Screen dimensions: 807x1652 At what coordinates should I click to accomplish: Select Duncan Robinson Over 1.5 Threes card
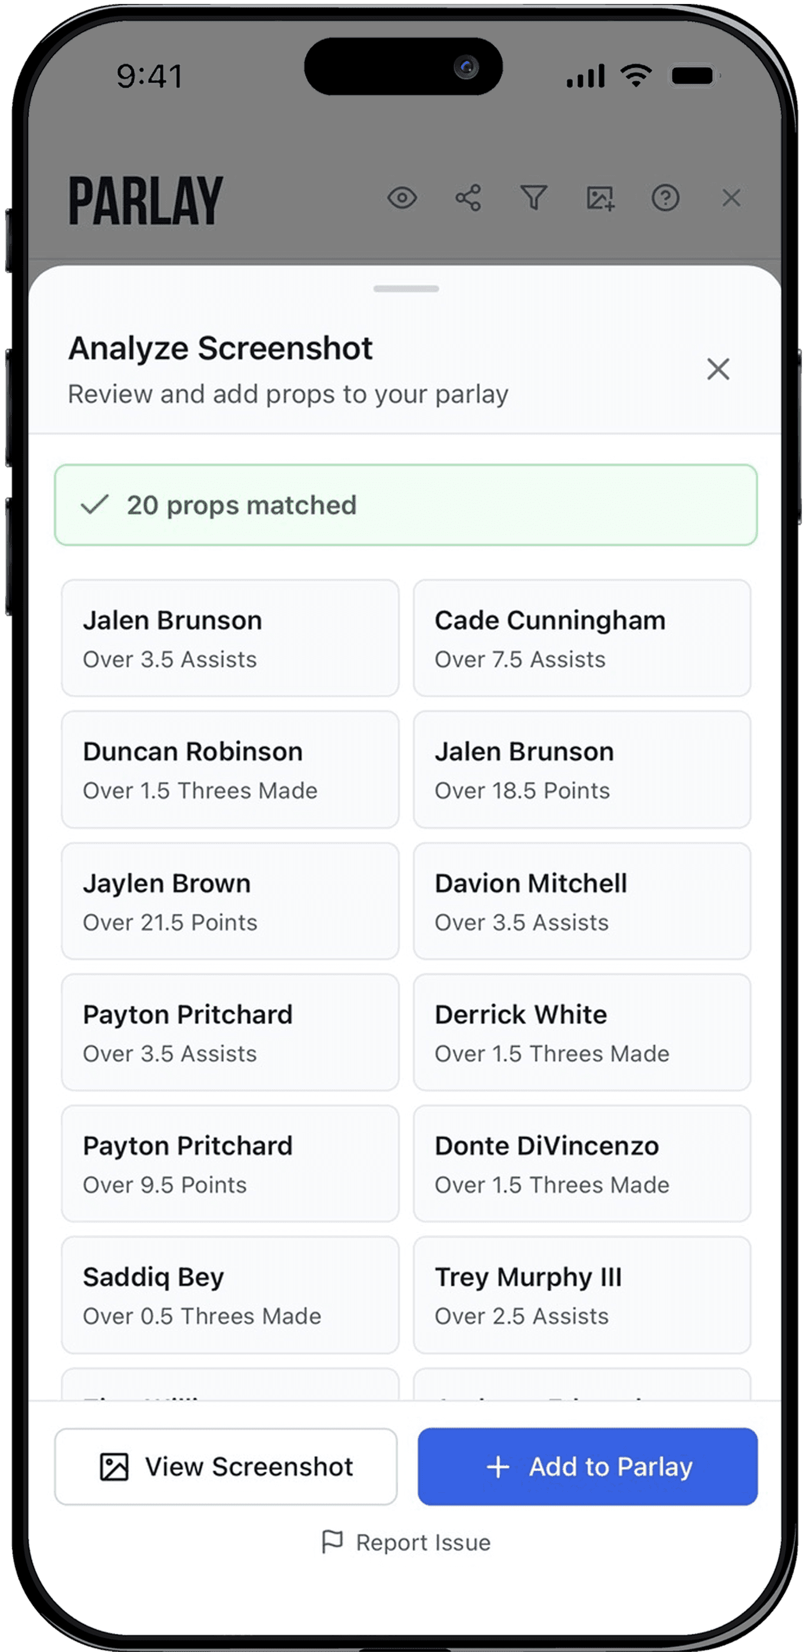click(x=229, y=770)
